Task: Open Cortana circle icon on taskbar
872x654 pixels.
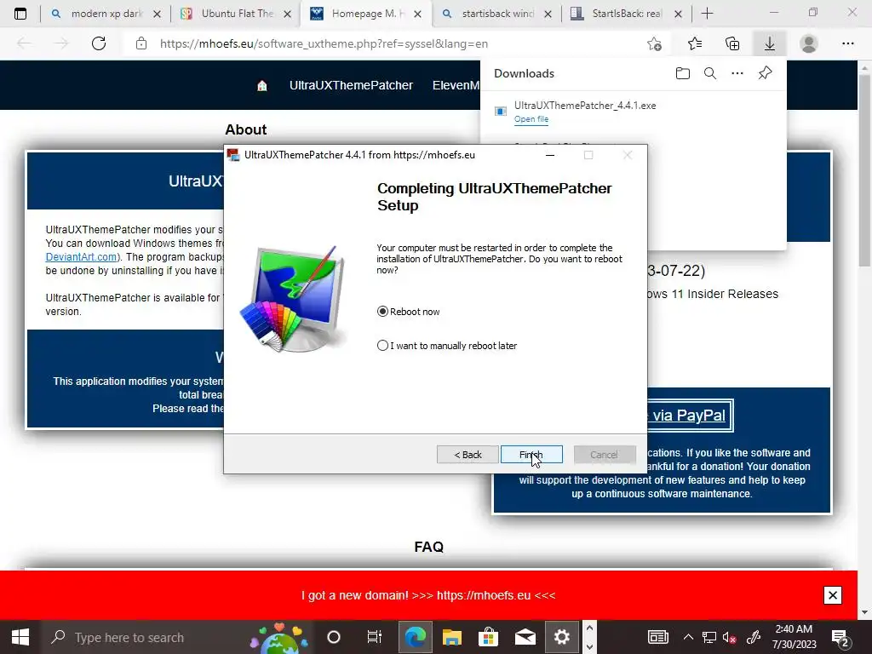Action: (x=334, y=637)
